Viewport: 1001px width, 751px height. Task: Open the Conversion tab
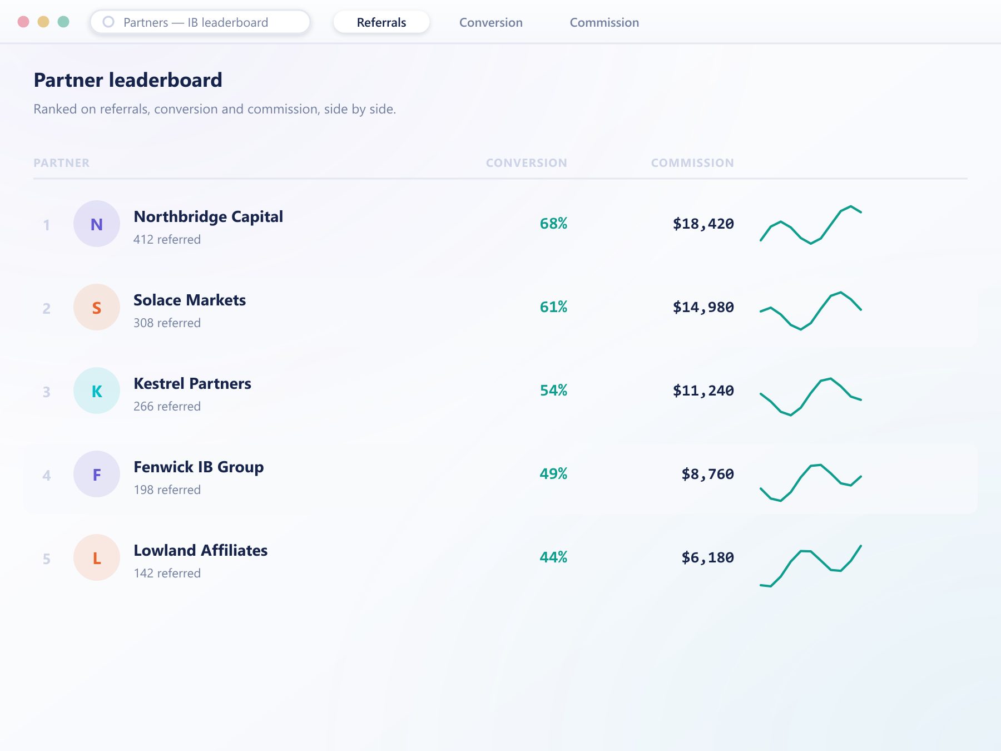tap(491, 22)
